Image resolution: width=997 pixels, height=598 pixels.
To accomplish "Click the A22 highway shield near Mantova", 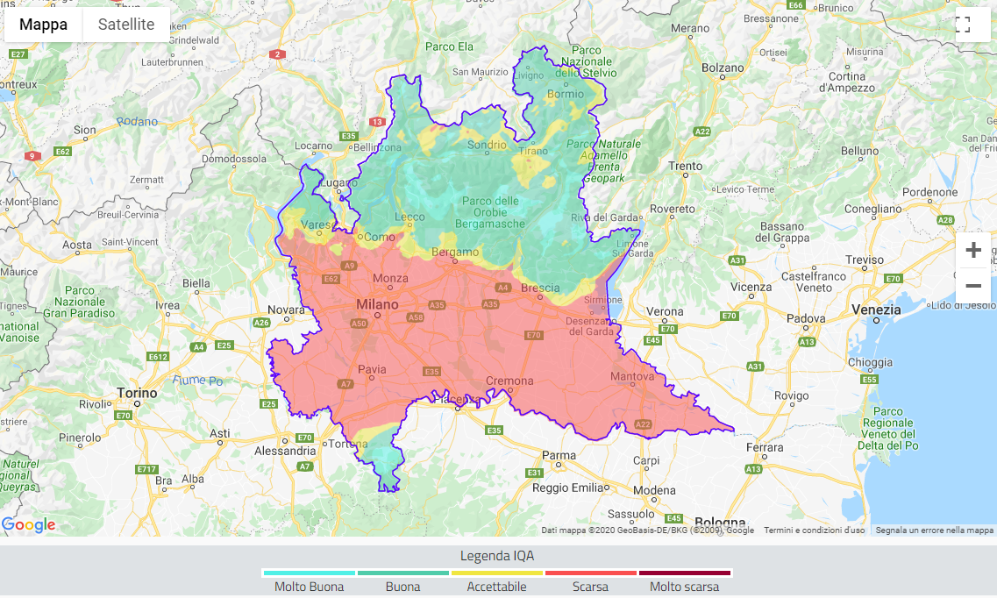I will click(643, 424).
